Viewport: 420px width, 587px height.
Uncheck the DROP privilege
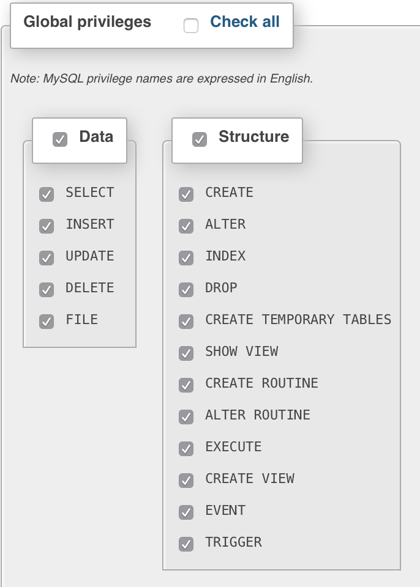coord(186,290)
